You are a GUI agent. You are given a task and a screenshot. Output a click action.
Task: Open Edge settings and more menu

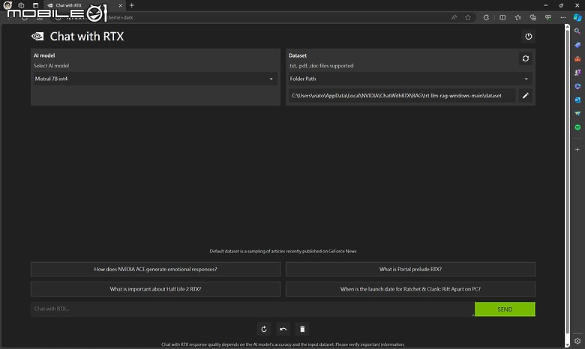pyautogui.click(x=563, y=17)
